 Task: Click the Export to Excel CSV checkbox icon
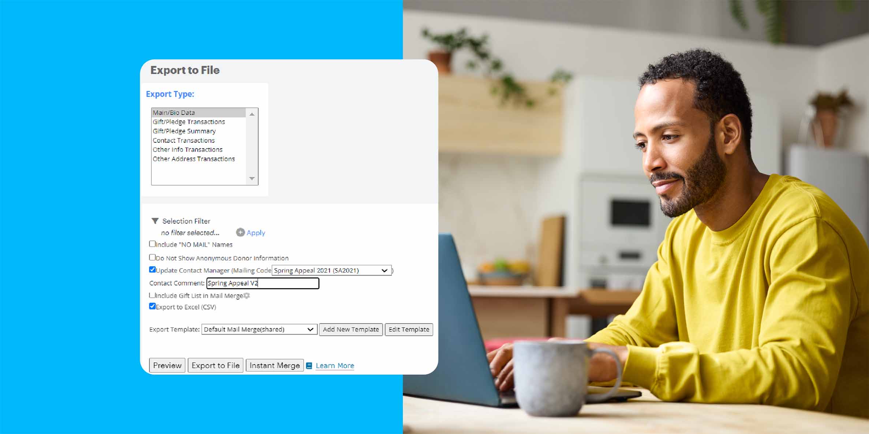[153, 306]
